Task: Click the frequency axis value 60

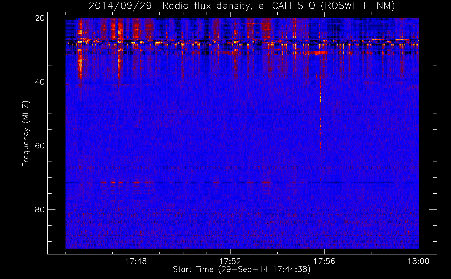Action: (x=40, y=146)
